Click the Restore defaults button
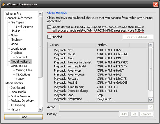The height and width of the screenshot is (124, 160). (138, 37)
